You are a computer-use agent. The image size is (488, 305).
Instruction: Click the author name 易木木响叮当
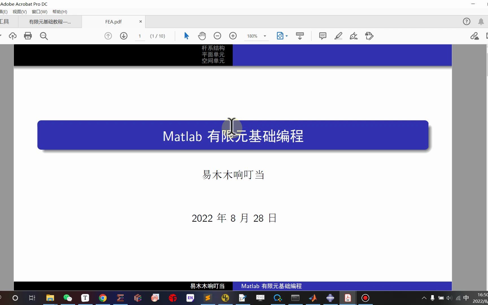tap(233, 175)
